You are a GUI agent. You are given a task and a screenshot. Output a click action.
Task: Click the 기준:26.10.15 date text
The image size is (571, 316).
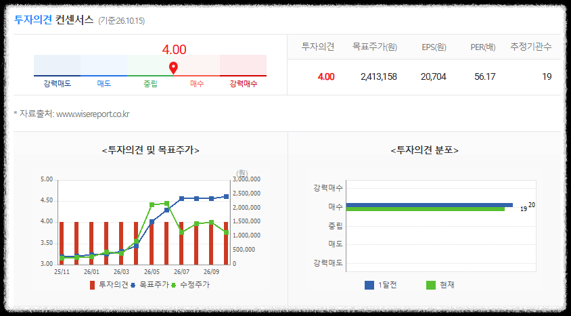[x=121, y=21]
